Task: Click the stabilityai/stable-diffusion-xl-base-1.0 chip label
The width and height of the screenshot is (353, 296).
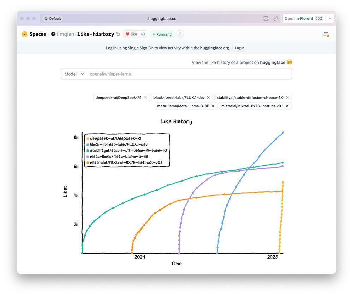Action: point(250,97)
